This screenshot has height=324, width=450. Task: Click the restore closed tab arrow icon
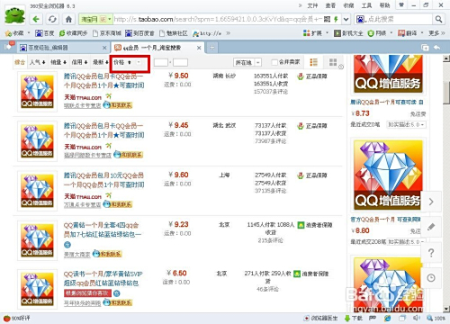[437, 48]
